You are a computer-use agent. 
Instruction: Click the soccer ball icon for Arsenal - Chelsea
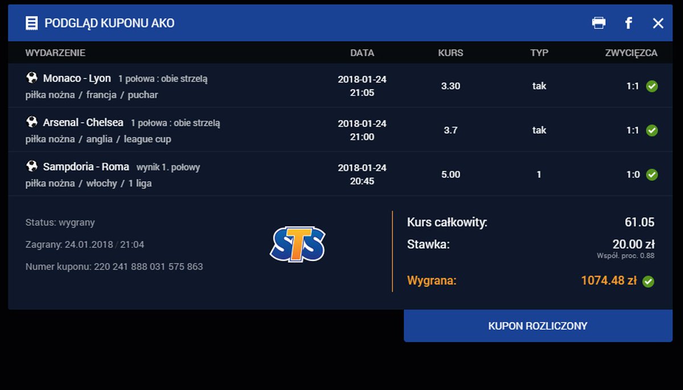32,122
